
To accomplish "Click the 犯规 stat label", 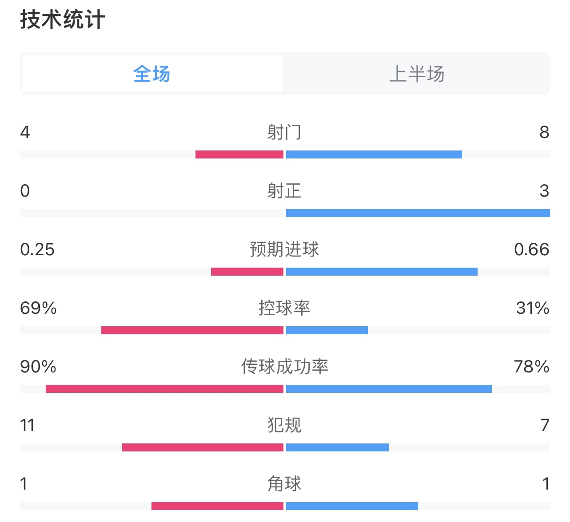I will (284, 425).
